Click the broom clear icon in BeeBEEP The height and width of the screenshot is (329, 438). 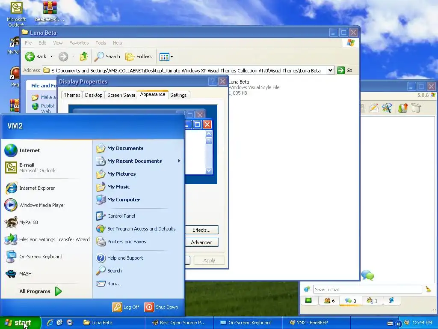[x=428, y=289]
